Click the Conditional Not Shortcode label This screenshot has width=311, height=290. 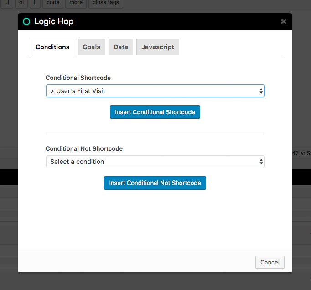pyautogui.click(x=84, y=148)
